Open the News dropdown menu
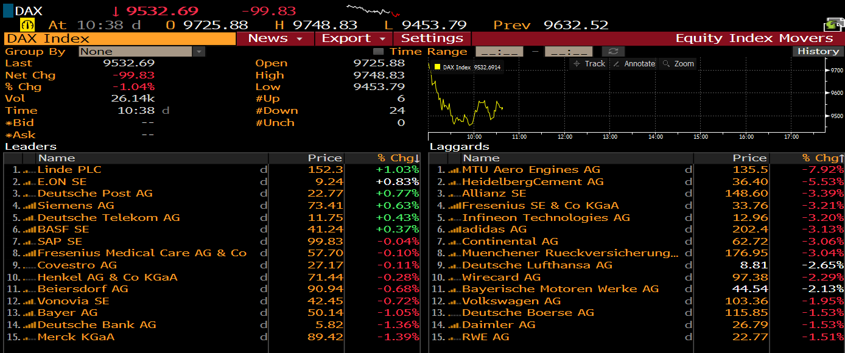The width and height of the screenshot is (845, 353). (275, 38)
